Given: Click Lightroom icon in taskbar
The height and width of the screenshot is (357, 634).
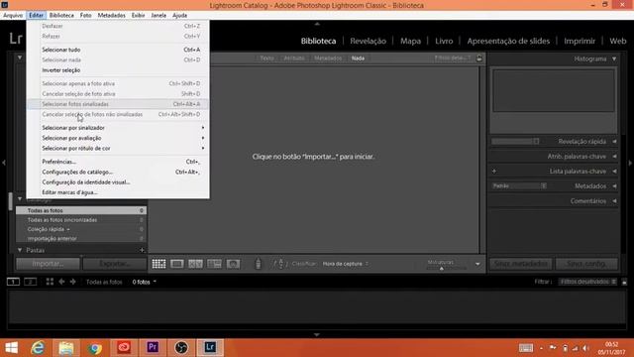Looking at the screenshot, I should click(x=210, y=347).
